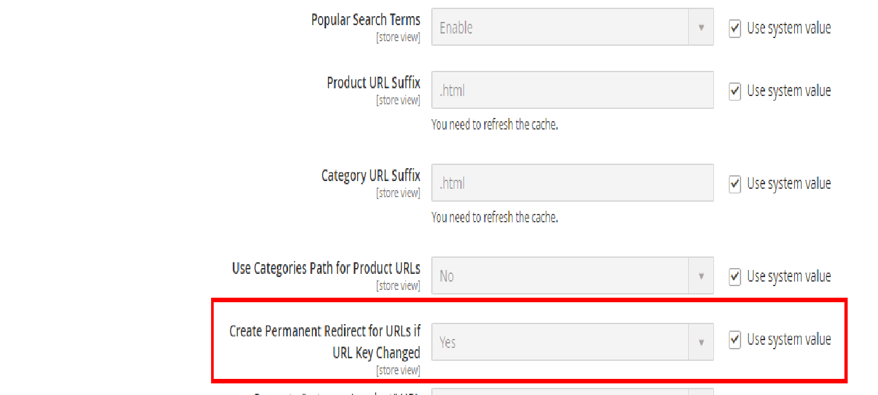Click the Use Categories Path for Product URLs label

(x=326, y=268)
